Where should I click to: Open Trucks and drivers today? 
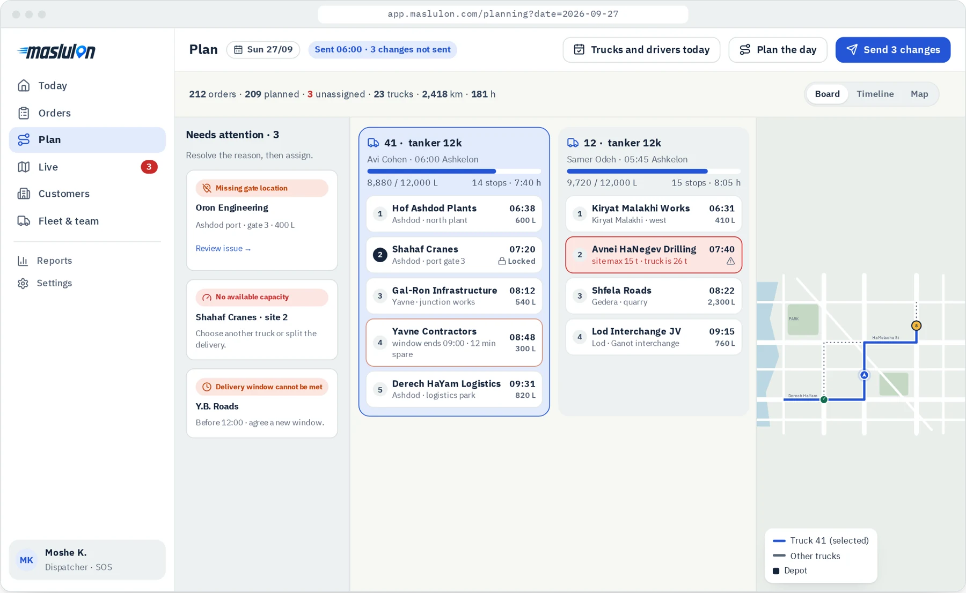(641, 50)
